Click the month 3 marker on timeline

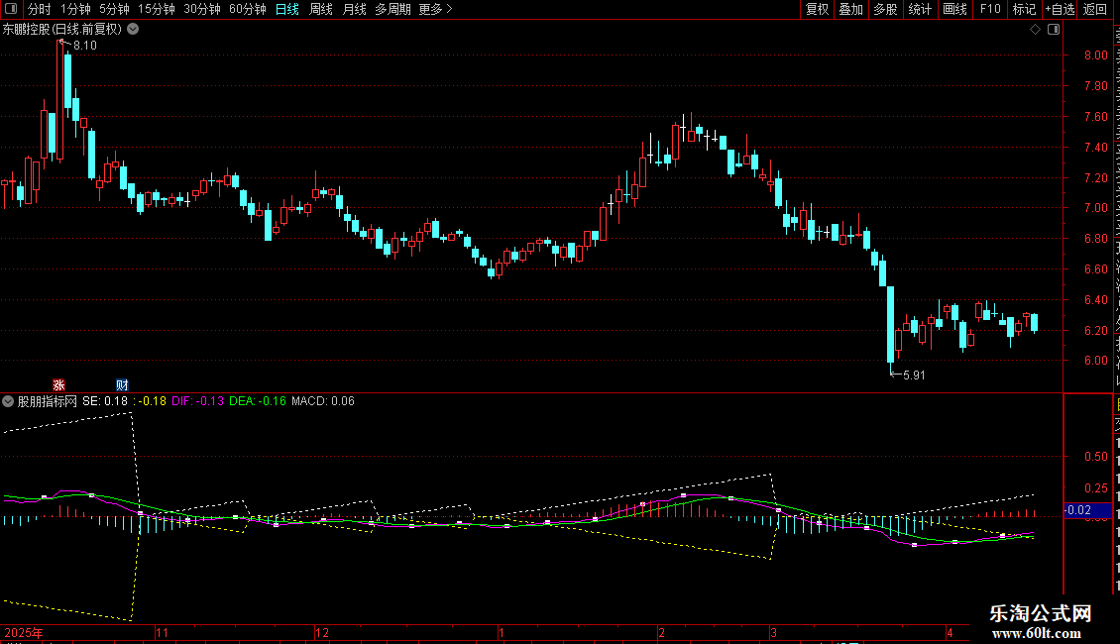(773, 632)
